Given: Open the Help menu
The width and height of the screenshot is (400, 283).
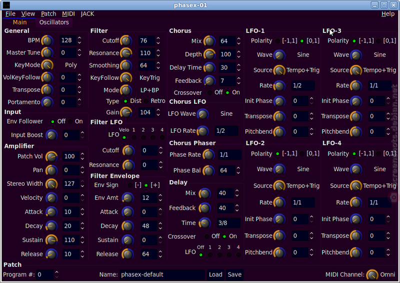Looking at the screenshot, I should click(388, 14).
